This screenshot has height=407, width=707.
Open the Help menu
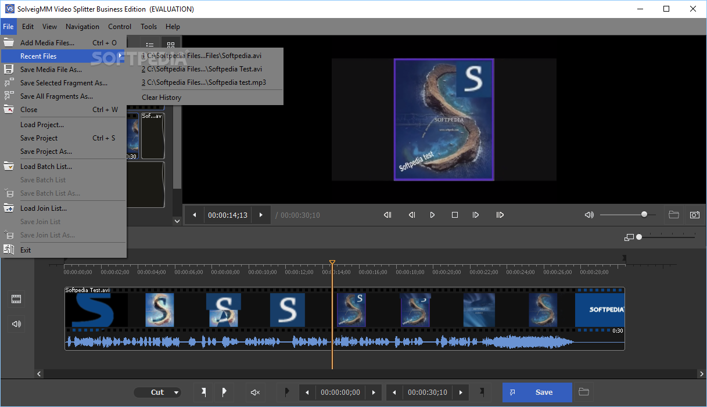click(173, 27)
